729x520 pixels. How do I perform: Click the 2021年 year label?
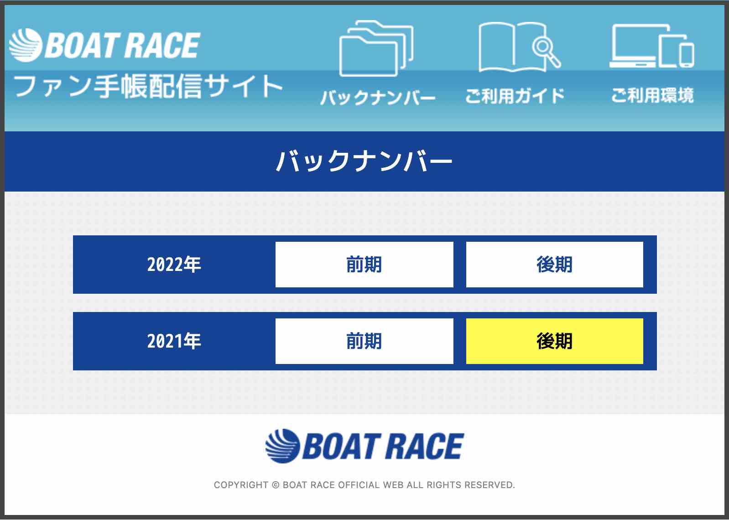[x=173, y=340]
